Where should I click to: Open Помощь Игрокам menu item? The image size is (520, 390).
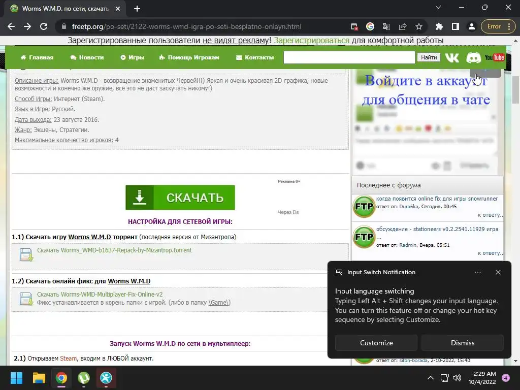point(189,57)
